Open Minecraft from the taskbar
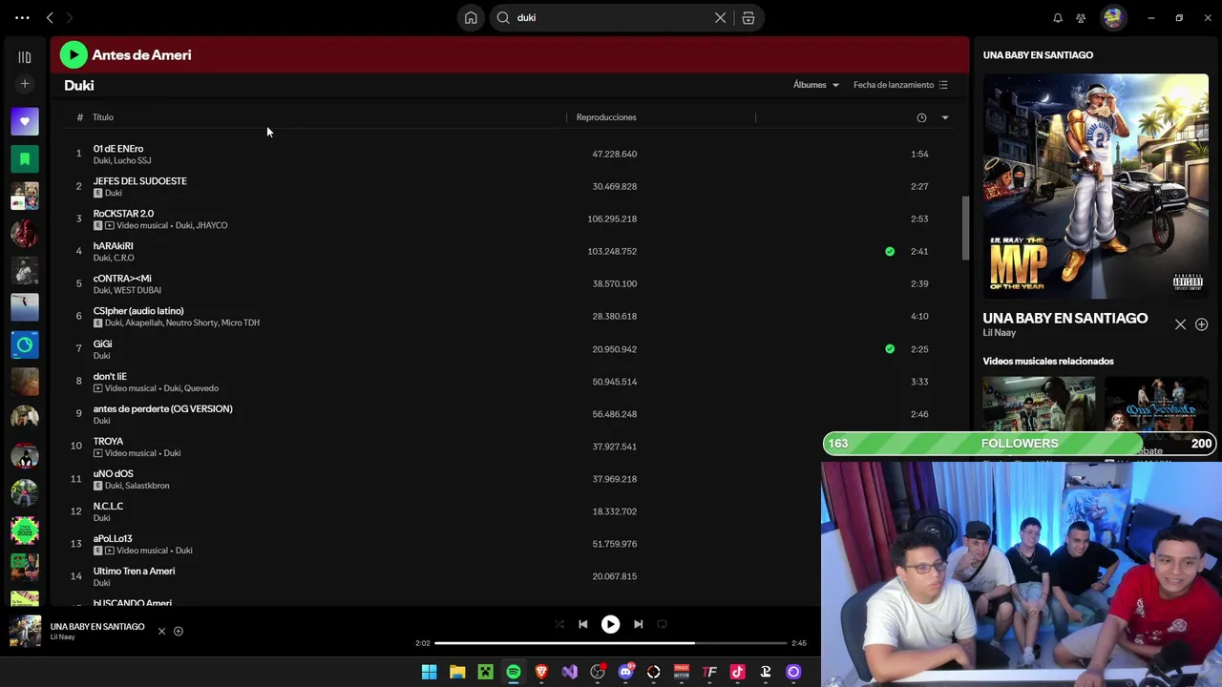The height and width of the screenshot is (687, 1222). click(x=485, y=672)
